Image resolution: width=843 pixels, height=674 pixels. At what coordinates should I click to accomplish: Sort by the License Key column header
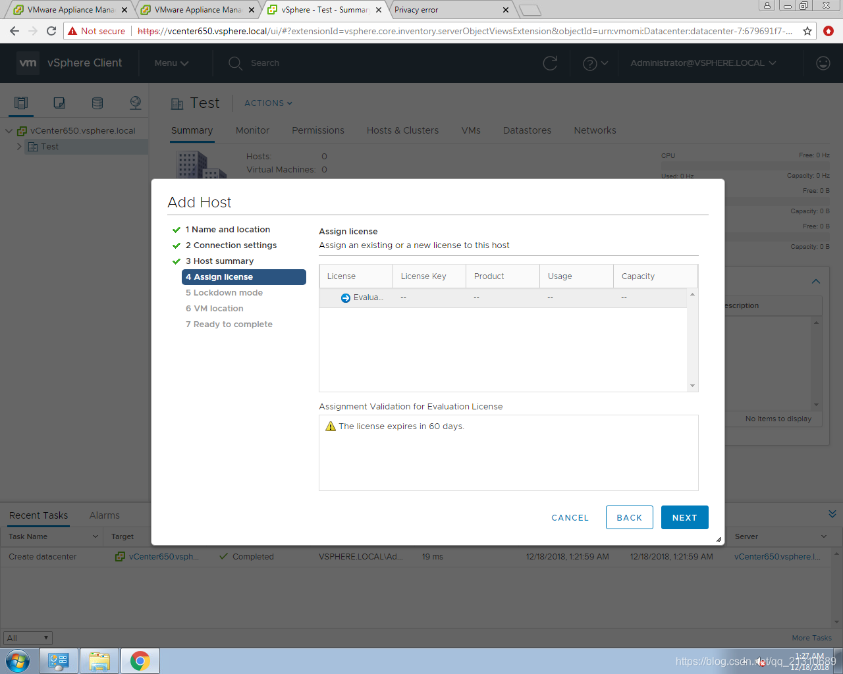[x=429, y=276]
